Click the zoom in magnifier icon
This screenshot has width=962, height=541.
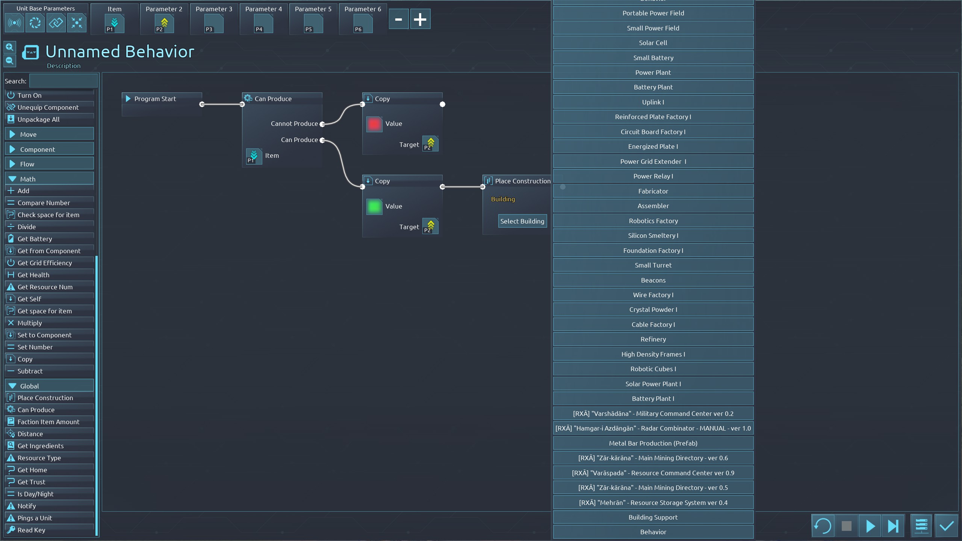click(x=10, y=47)
